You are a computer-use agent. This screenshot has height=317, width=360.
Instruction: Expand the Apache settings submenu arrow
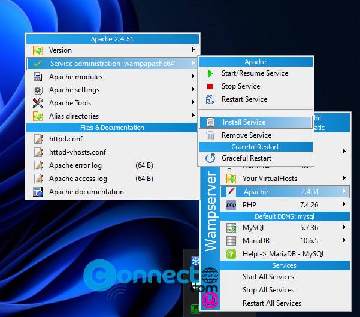point(193,89)
